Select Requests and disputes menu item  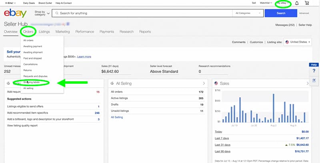(35, 76)
